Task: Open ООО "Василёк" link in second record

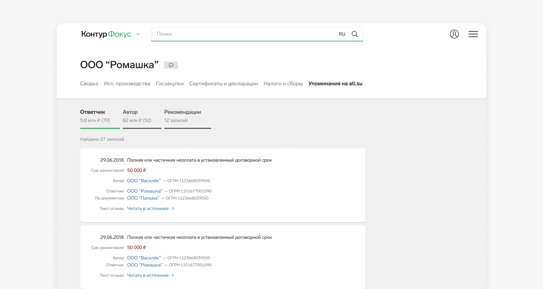Action: pyautogui.click(x=144, y=258)
